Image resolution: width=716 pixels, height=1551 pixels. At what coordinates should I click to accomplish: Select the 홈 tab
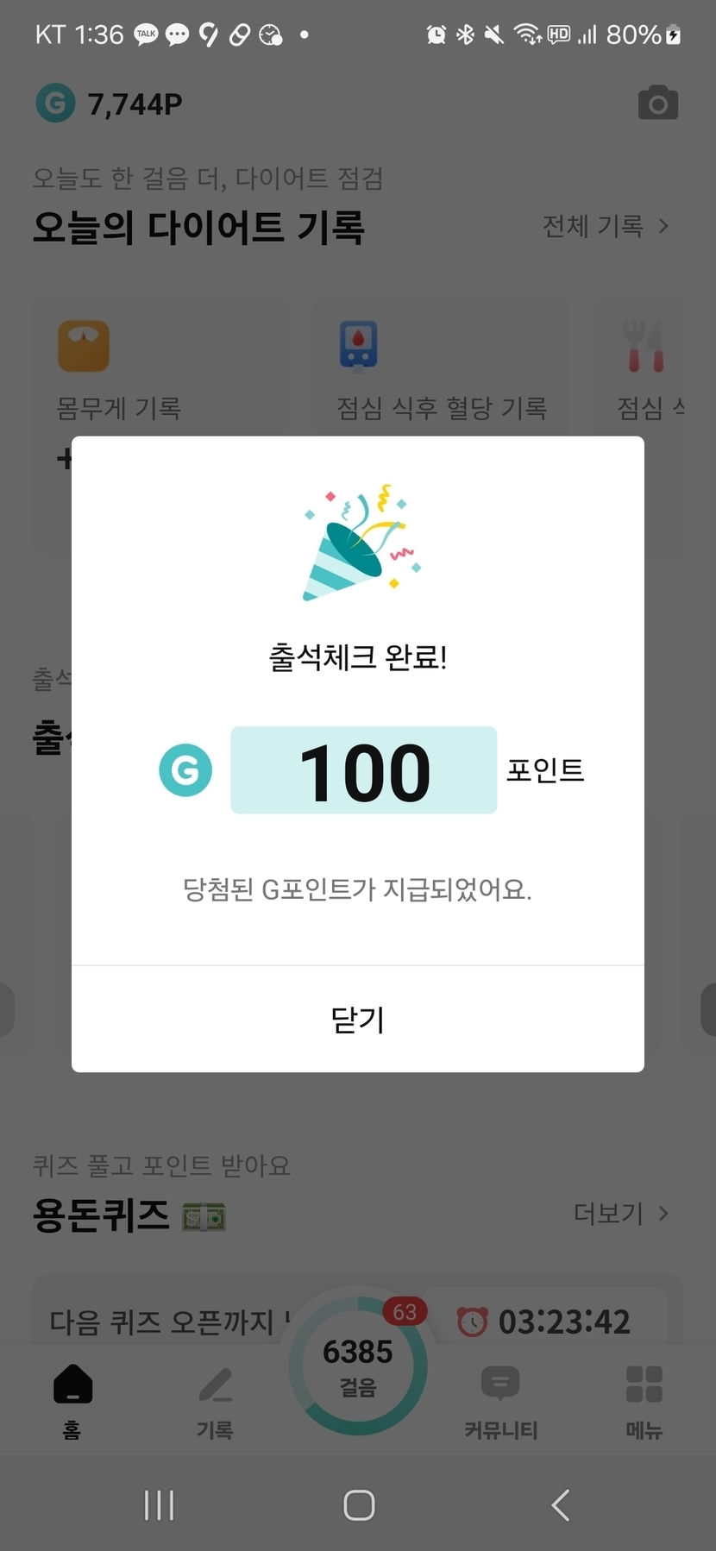(72, 1399)
